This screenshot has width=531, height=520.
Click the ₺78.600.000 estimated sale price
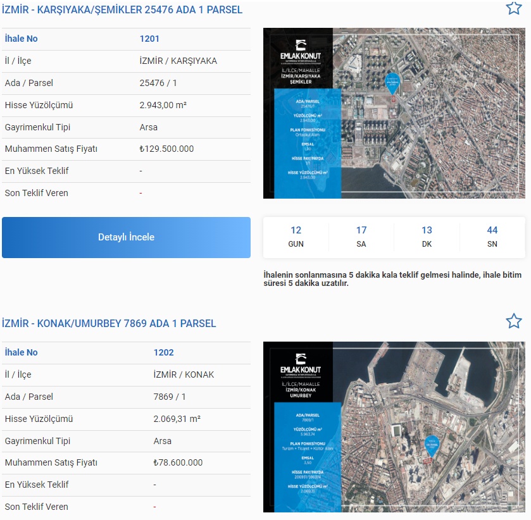178,462
